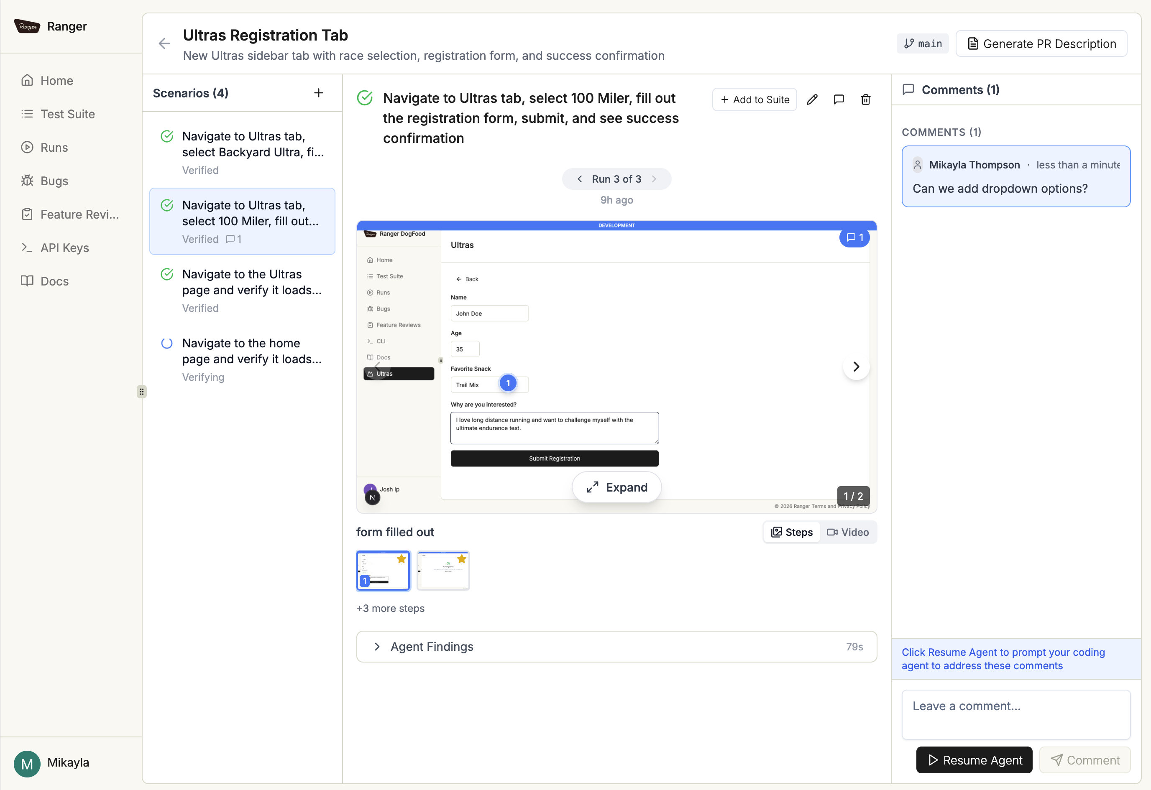This screenshot has height=790, width=1151.
Task: Go to next screenshot with right chevron
Action: pyautogui.click(x=856, y=367)
